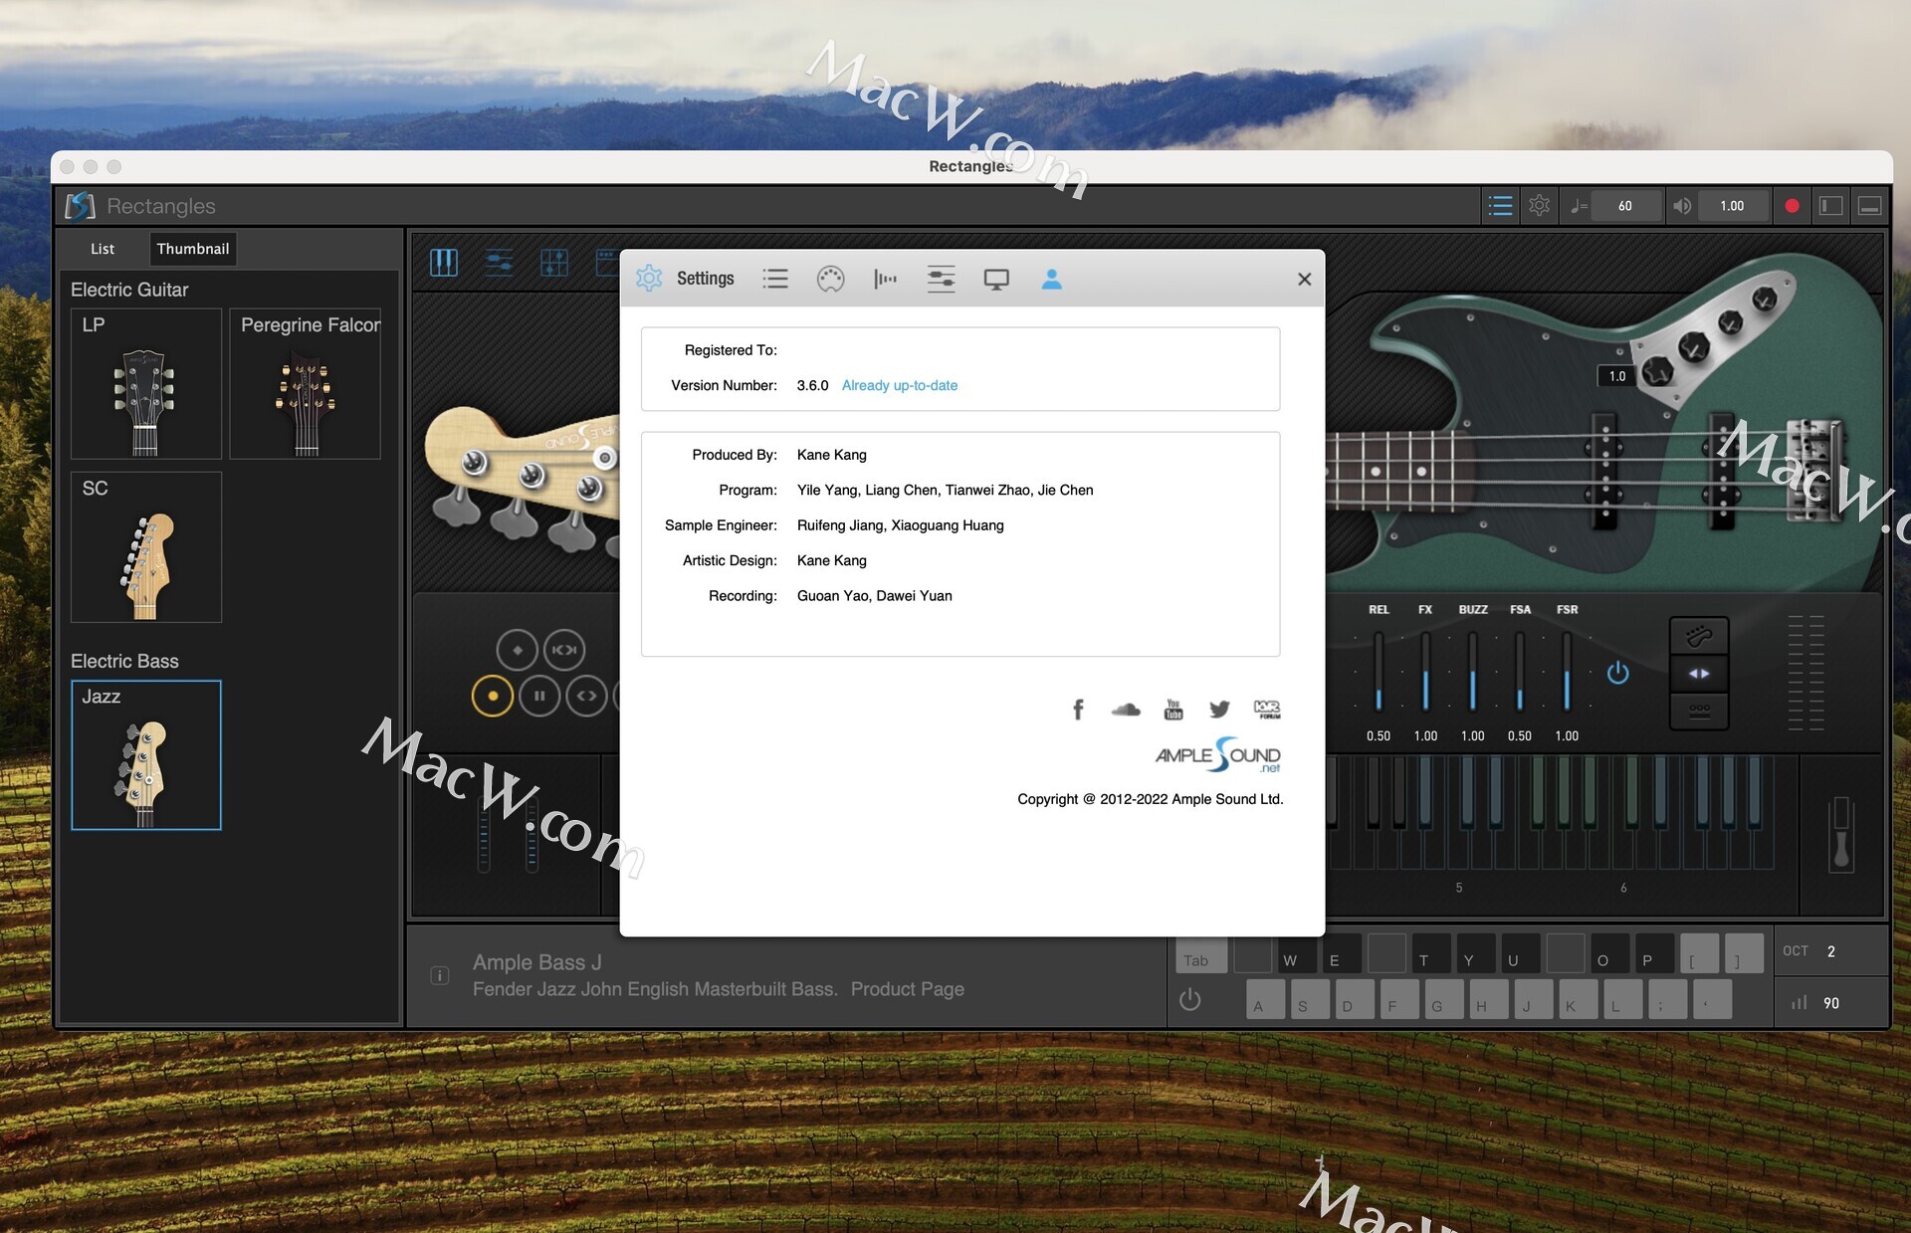Switch to the List tab
1911x1233 pixels.
coord(103,249)
